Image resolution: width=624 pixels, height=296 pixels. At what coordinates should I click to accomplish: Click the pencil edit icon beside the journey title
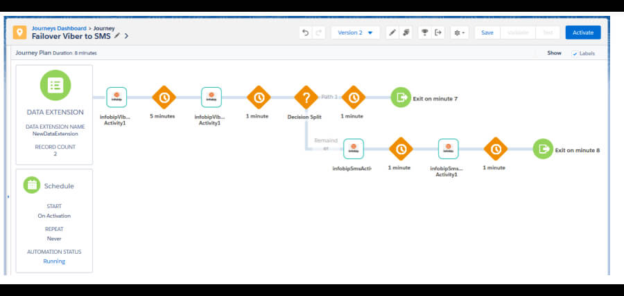coord(117,35)
